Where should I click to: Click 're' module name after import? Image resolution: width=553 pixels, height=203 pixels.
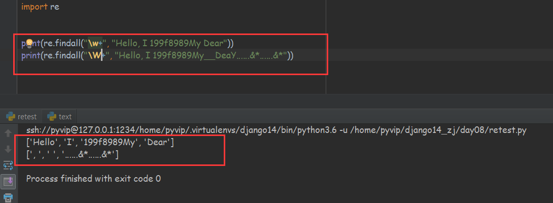pos(55,7)
